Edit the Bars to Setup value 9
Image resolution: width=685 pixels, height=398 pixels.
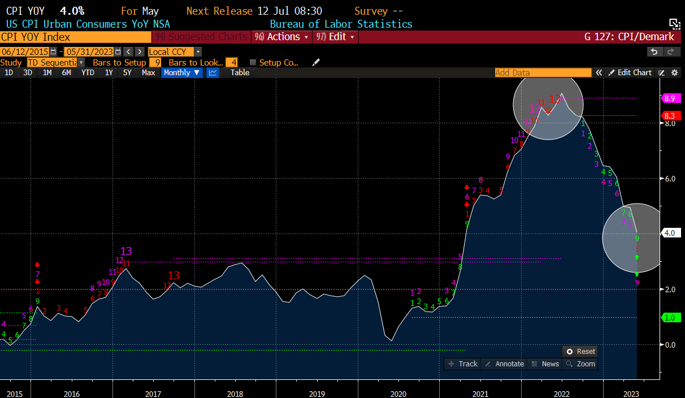pos(157,62)
